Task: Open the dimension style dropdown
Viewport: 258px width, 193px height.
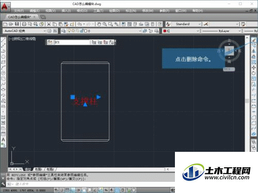Action: coord(237,24)
